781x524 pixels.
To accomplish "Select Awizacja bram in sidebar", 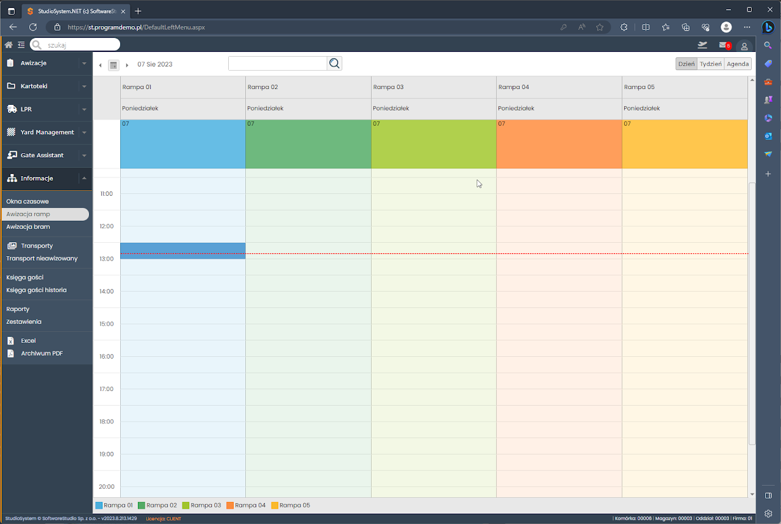I will click(28, 227).
